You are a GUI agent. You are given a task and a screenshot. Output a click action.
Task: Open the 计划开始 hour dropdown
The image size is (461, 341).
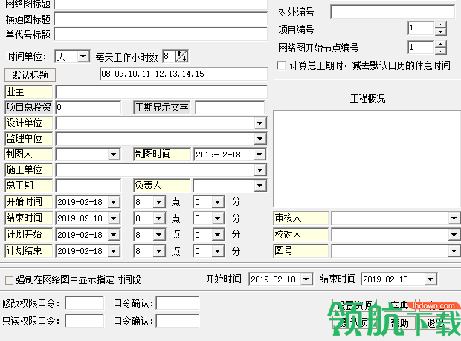(159, 235)
